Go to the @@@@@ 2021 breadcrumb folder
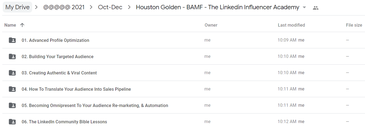This screenshot has height=129, width=365. tap(64, 7)
